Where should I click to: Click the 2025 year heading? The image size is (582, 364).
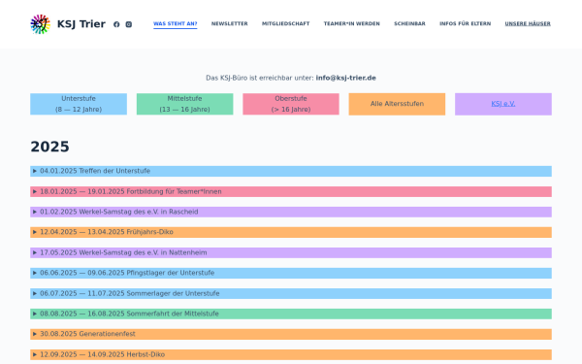[49, 147]
